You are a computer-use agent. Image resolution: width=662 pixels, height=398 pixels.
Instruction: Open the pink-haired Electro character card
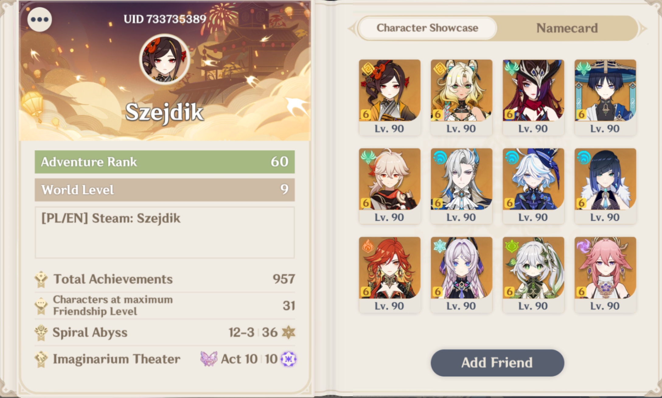tap(605, 275)
